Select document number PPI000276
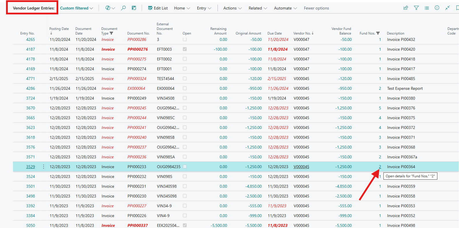This screenshot has width=459, height=228. pyautogui.click(x=138, y=49)
